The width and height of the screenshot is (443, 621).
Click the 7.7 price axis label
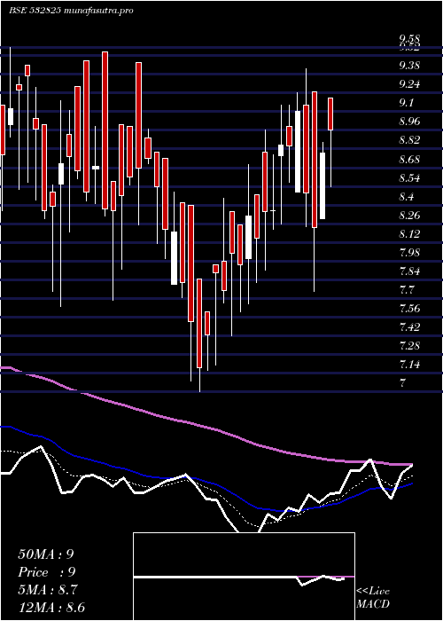tap(407, 290)
